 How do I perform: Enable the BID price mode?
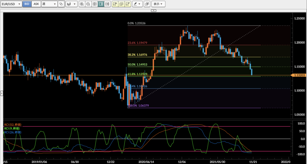pyautogui.click(x=27, y=4)
